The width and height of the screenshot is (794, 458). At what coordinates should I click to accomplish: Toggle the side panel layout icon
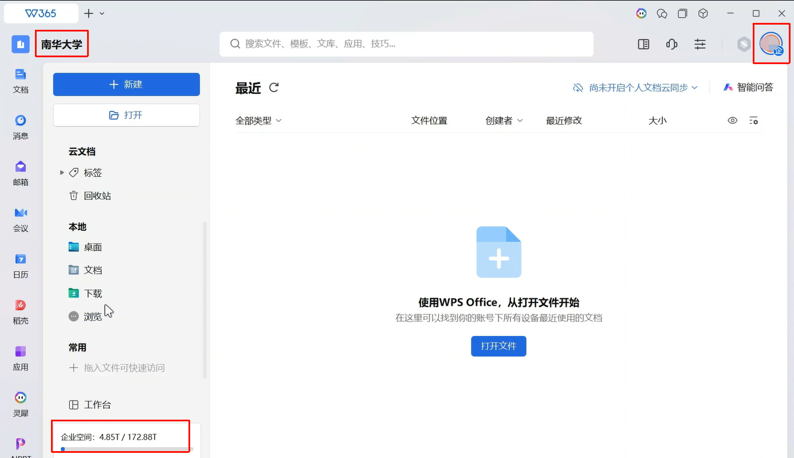643,44
